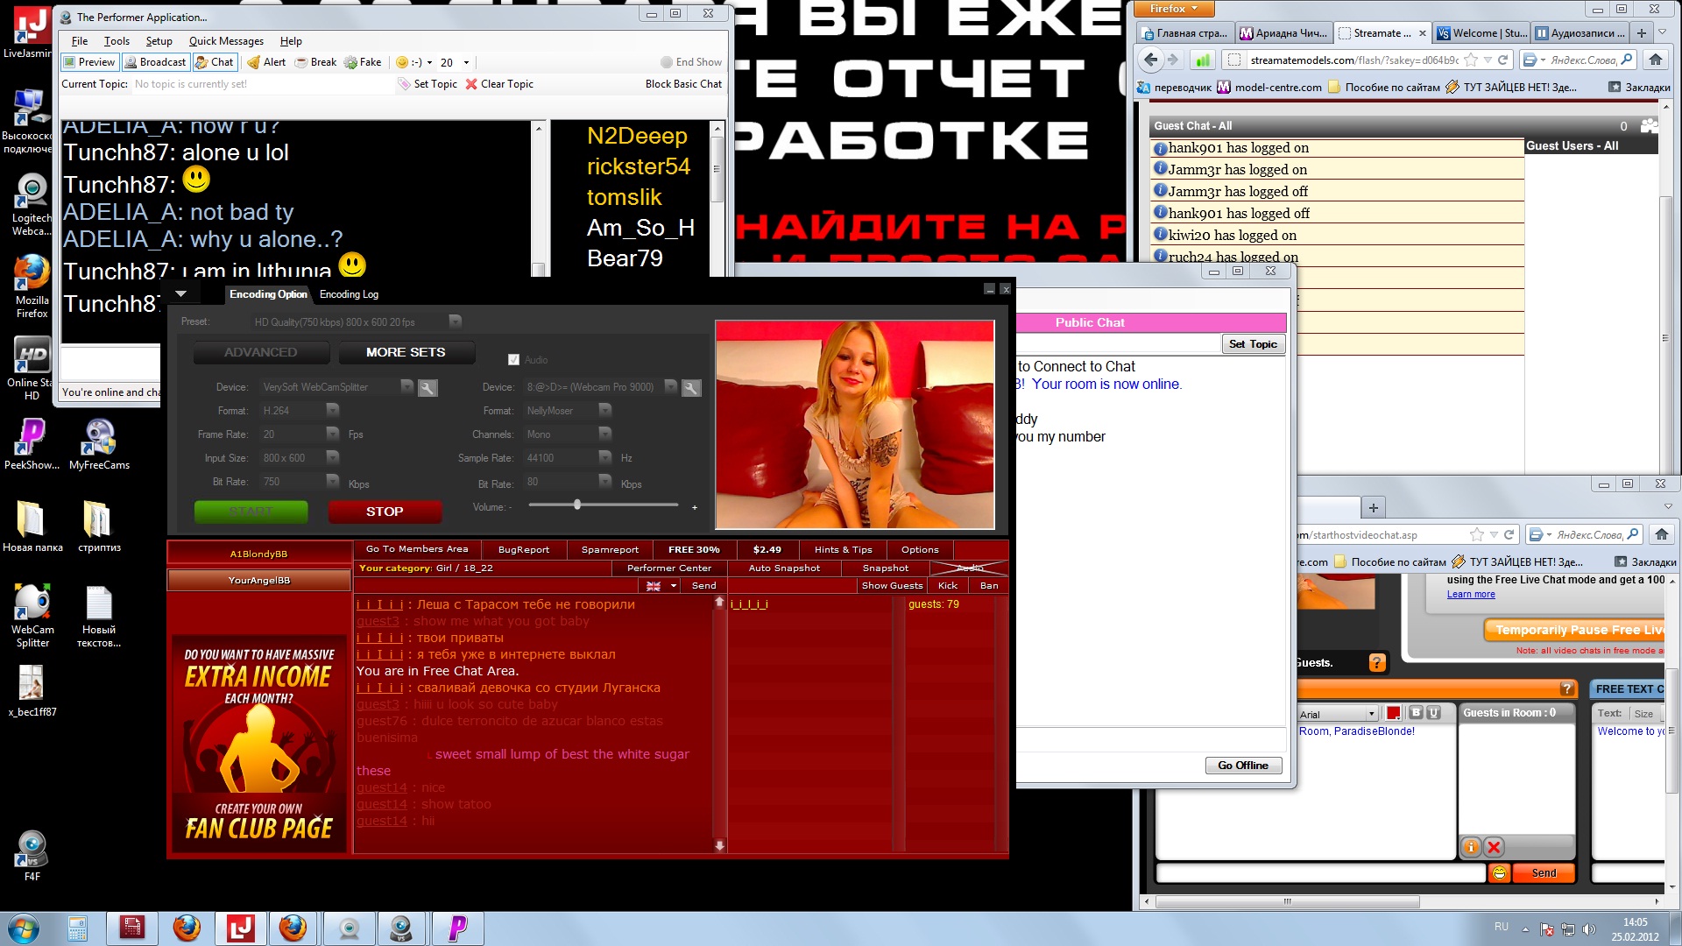This screenshot has height=946, width=1682.
Task: Open video device wrench settings
Action: pos(428,388)
